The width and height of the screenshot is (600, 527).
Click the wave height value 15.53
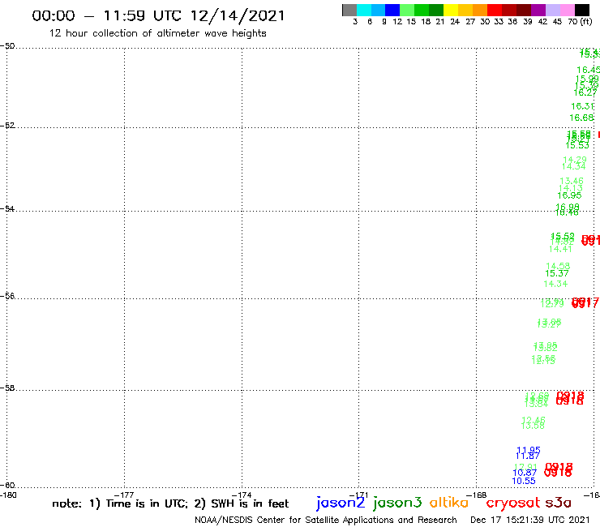coord(577,146)
